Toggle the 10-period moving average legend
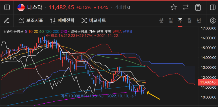This screenshot has width=218, height=107. click(30, 31)
